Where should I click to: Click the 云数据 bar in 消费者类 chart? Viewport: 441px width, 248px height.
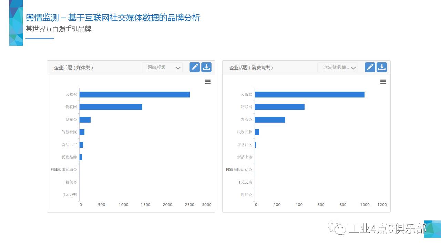[309, 94]
